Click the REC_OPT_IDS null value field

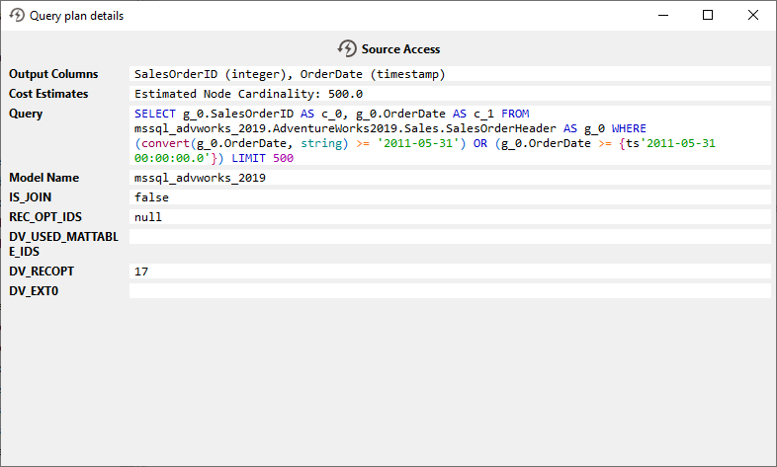(450, 217)
